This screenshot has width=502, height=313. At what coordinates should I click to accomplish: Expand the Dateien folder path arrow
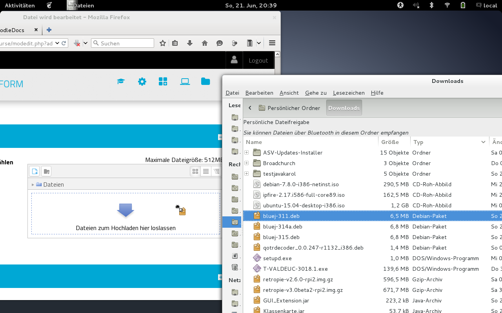click(33, 185)
